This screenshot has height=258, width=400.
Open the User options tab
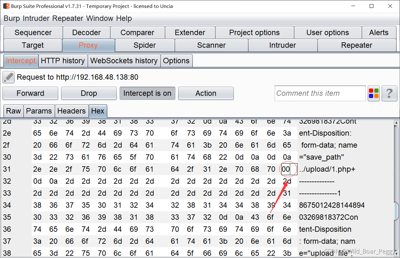click(328, 33)
